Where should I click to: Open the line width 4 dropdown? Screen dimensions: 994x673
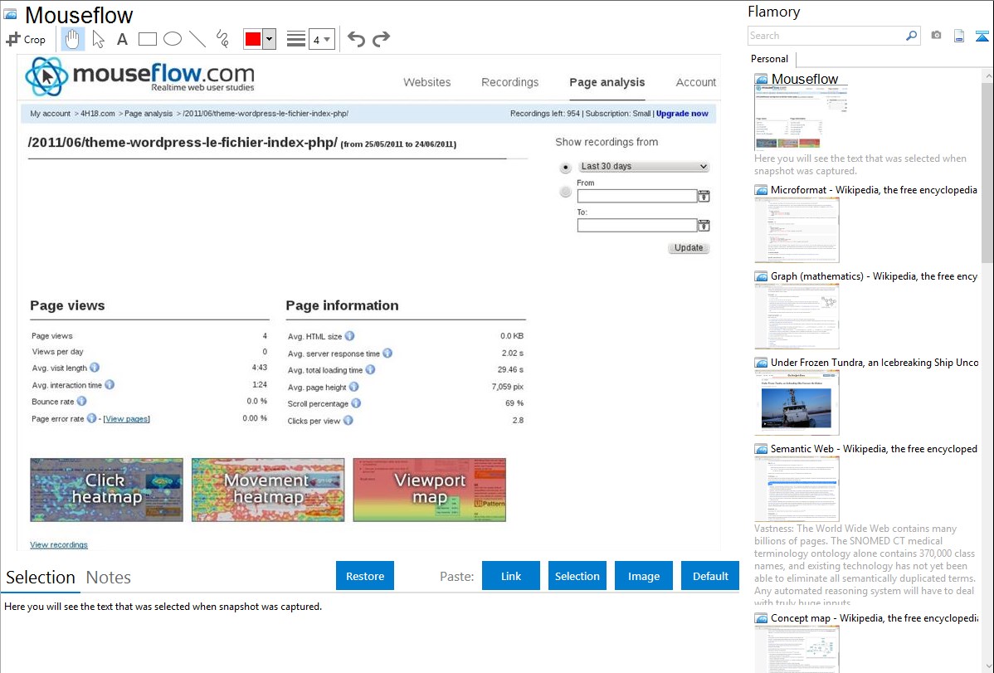(x=322, y=39)
